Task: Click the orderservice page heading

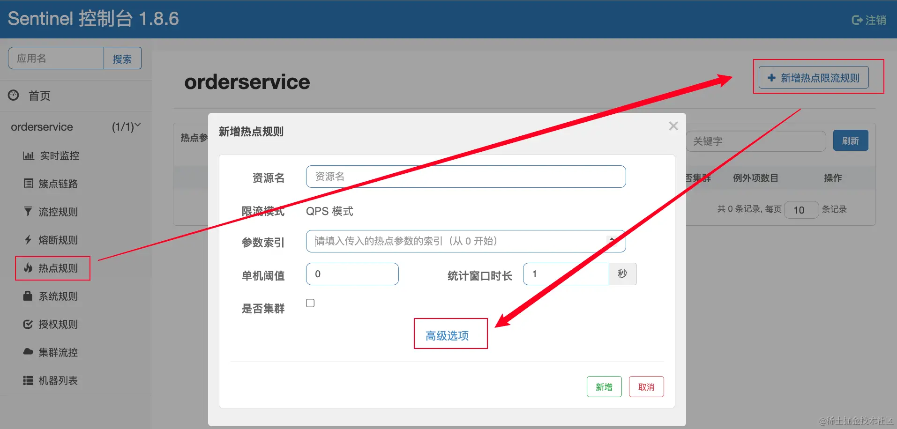Action: tap(247, 82)
